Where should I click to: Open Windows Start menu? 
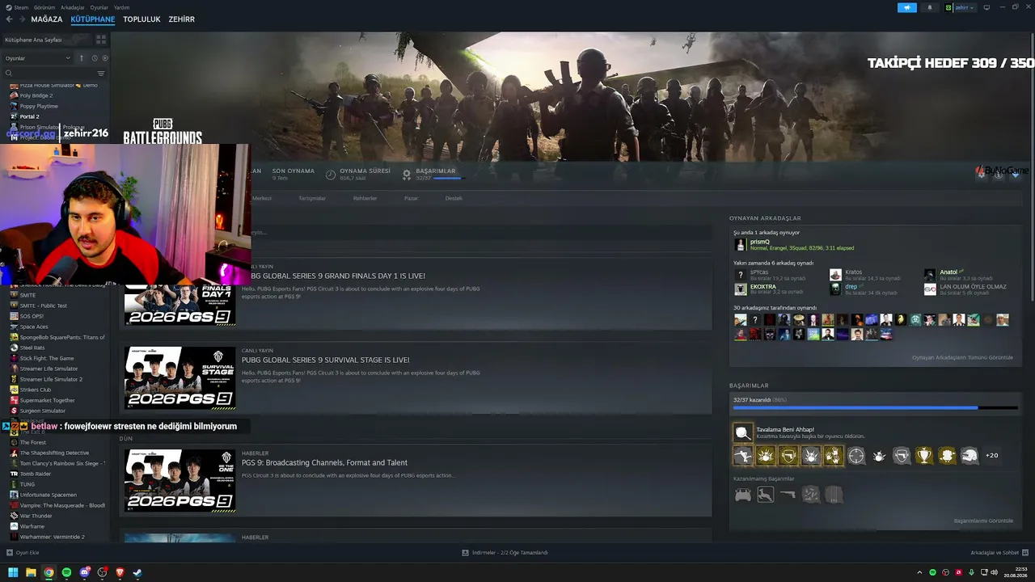pos(13,572)
